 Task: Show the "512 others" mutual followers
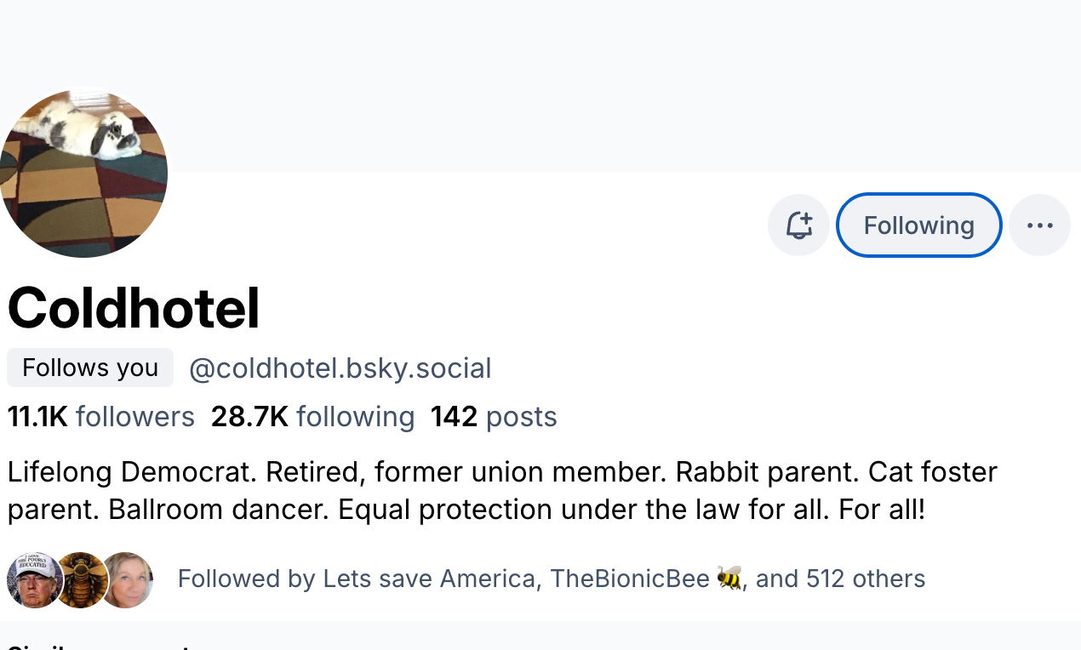865,579
